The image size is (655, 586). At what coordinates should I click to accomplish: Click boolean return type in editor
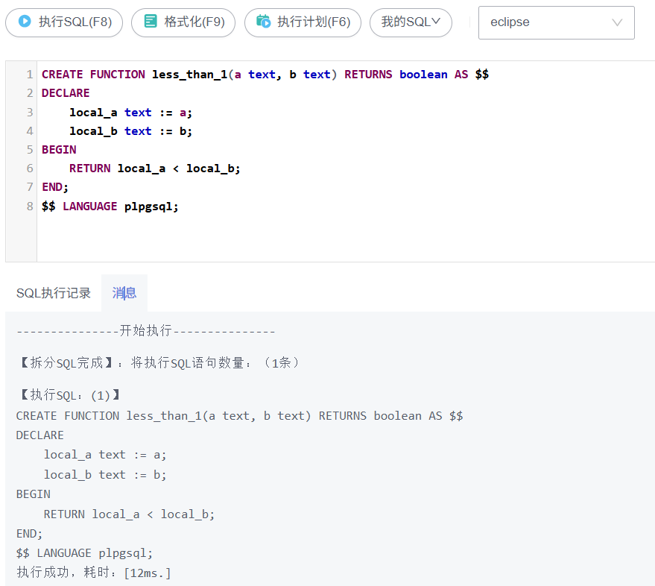click(x=423, y=75)
